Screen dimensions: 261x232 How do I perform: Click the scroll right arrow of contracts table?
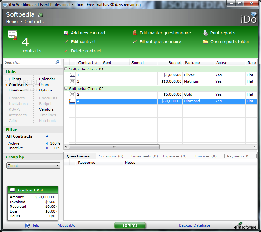[254, 146]
